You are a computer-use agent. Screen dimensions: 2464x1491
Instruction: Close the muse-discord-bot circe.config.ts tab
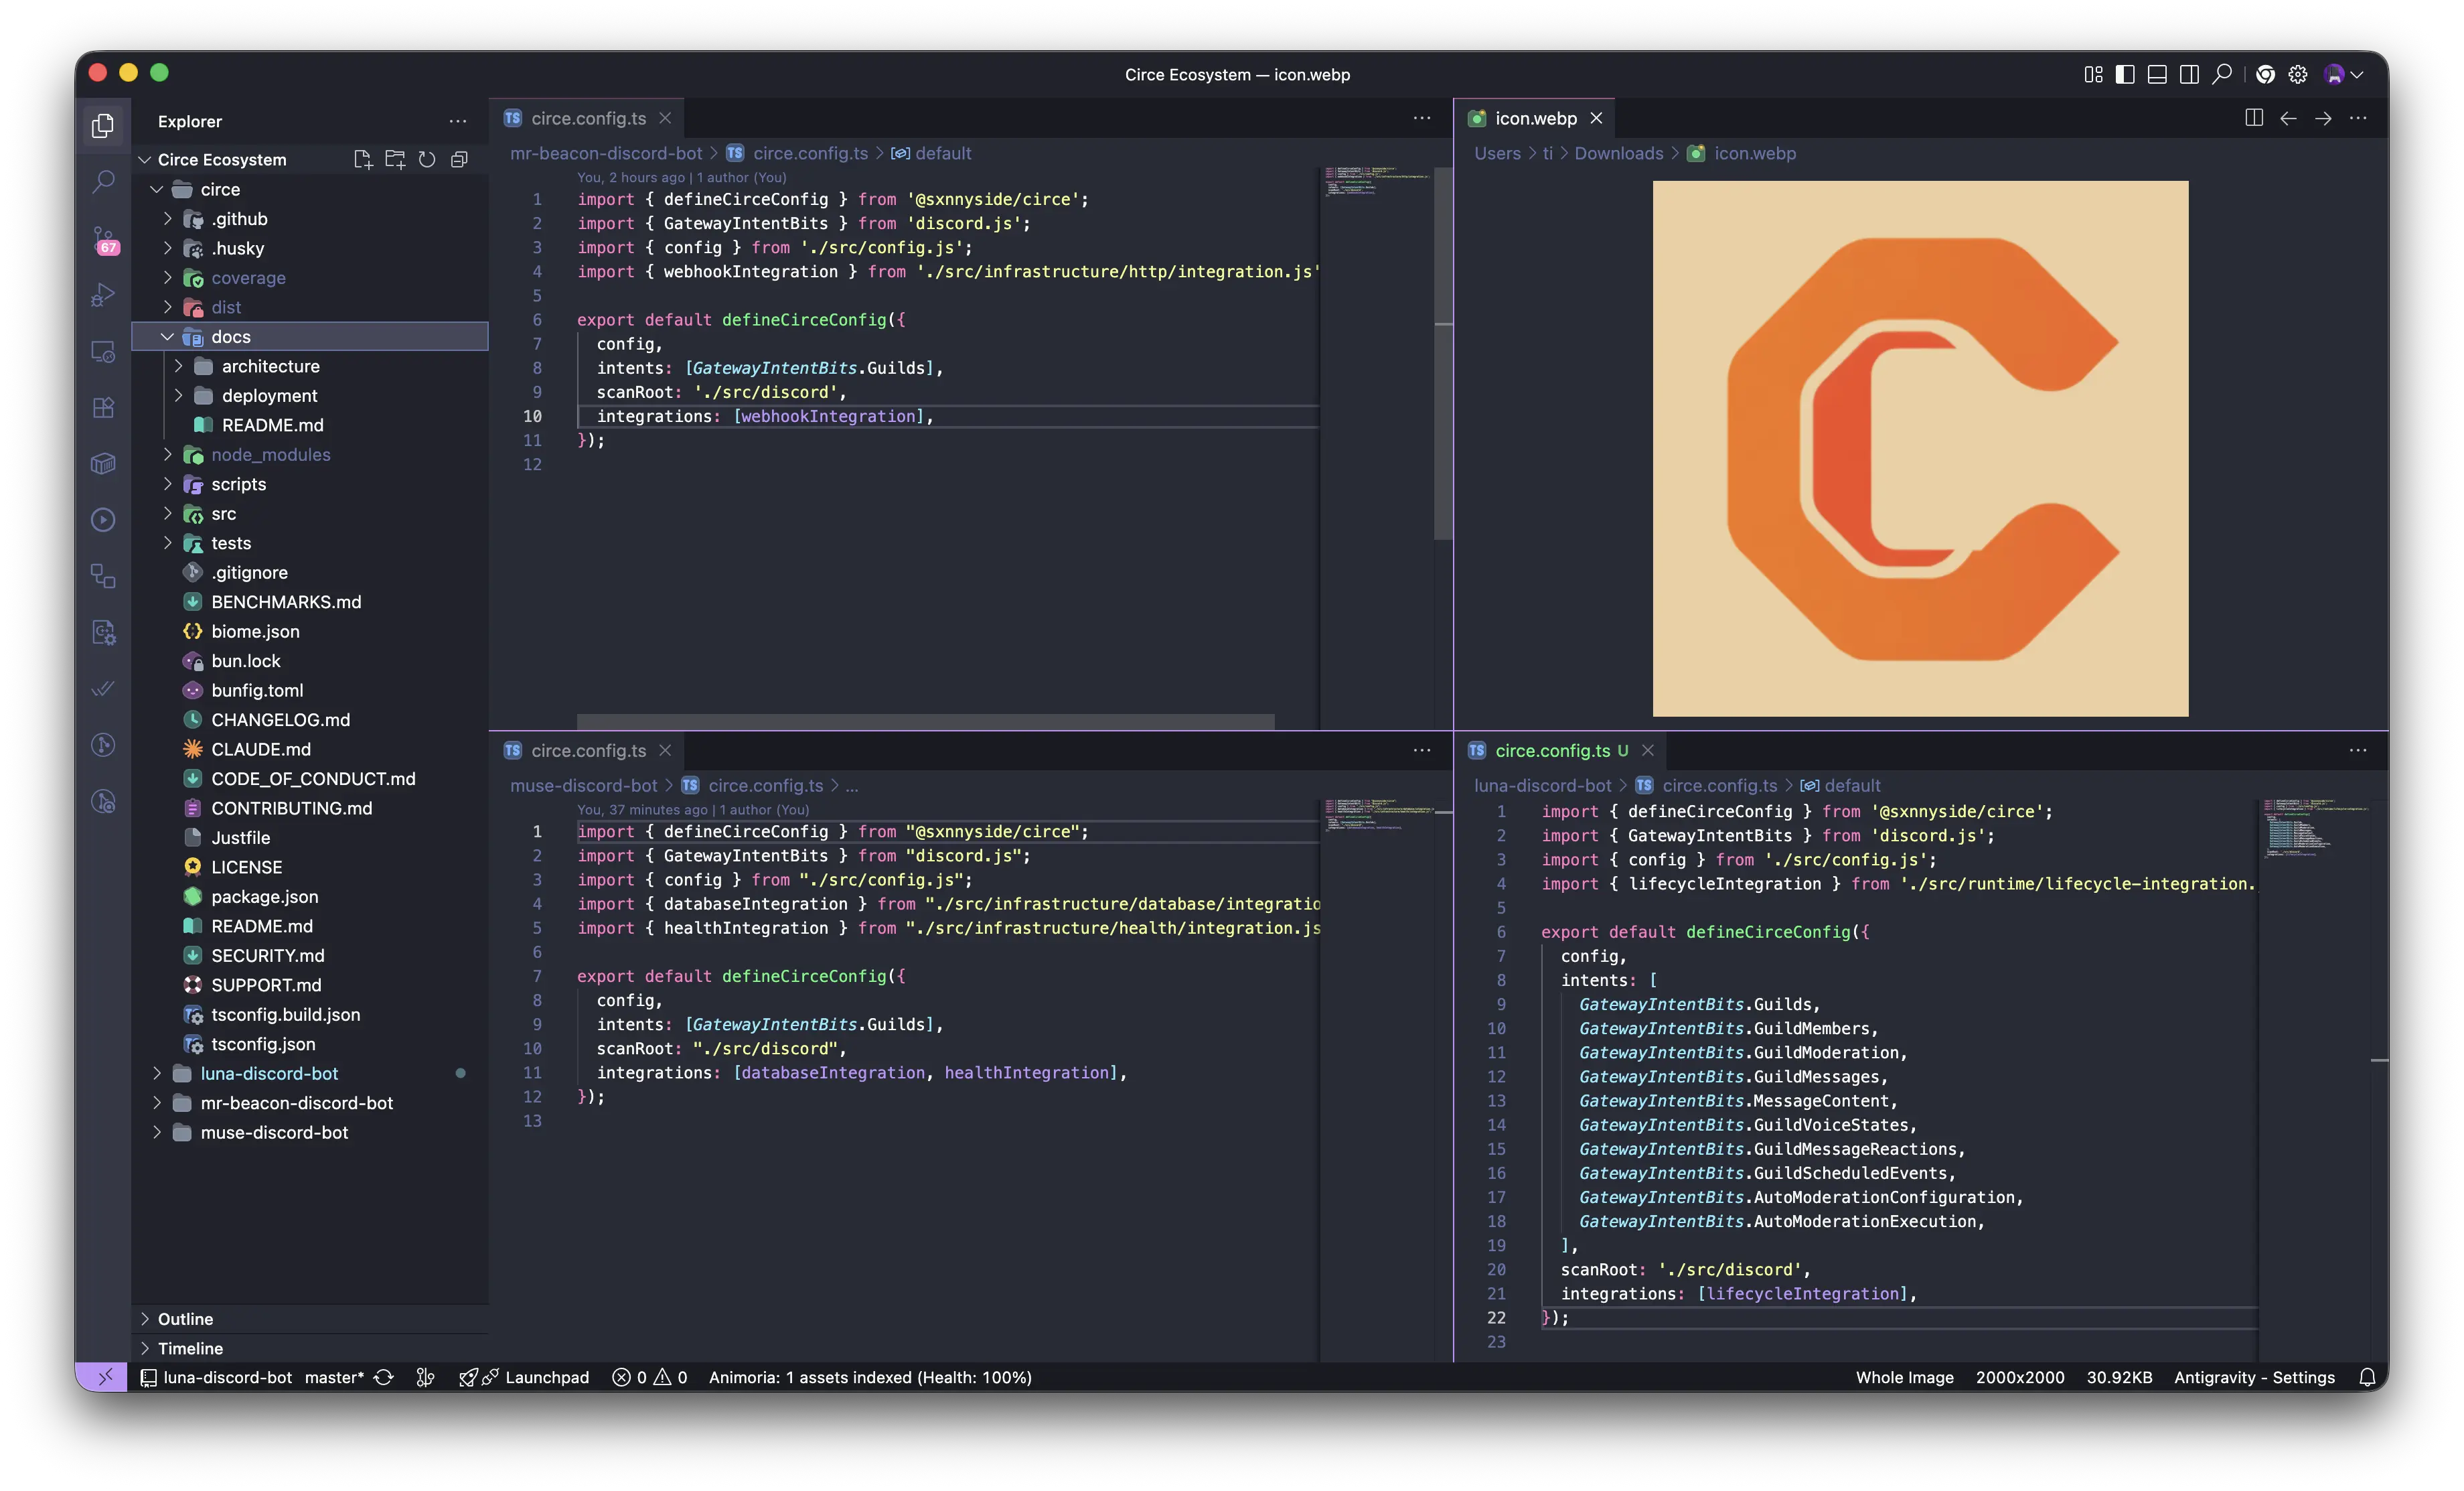(x=665, y=750)
